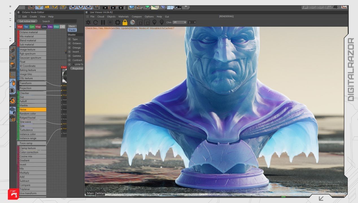Toggle the Gamma parameter radio button
358x203 pixels.
coord(69,56)
